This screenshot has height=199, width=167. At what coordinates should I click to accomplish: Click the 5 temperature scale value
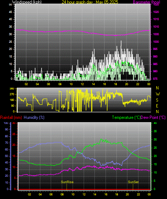tap(154, 181)
